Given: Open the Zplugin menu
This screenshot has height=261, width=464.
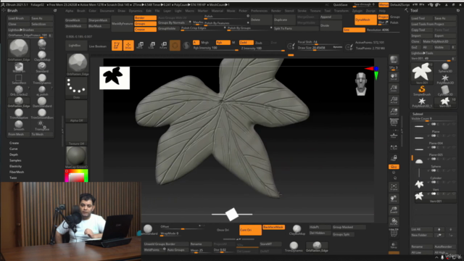Looking at the screenshot, I should pyautogui.click(x=357, y=11).
